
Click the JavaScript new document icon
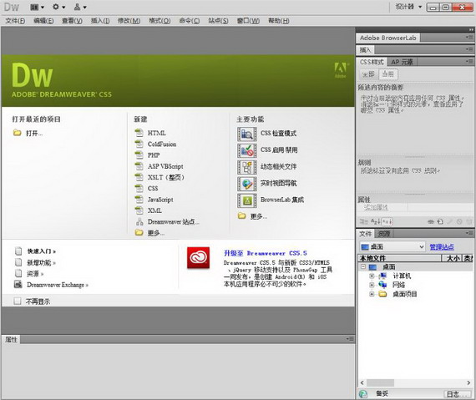(139, 200)
